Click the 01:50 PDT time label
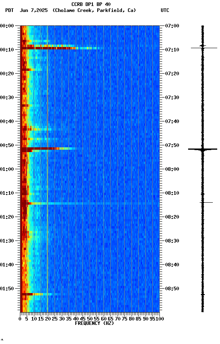Screen dimensions: 220x344 click(7, 289)
